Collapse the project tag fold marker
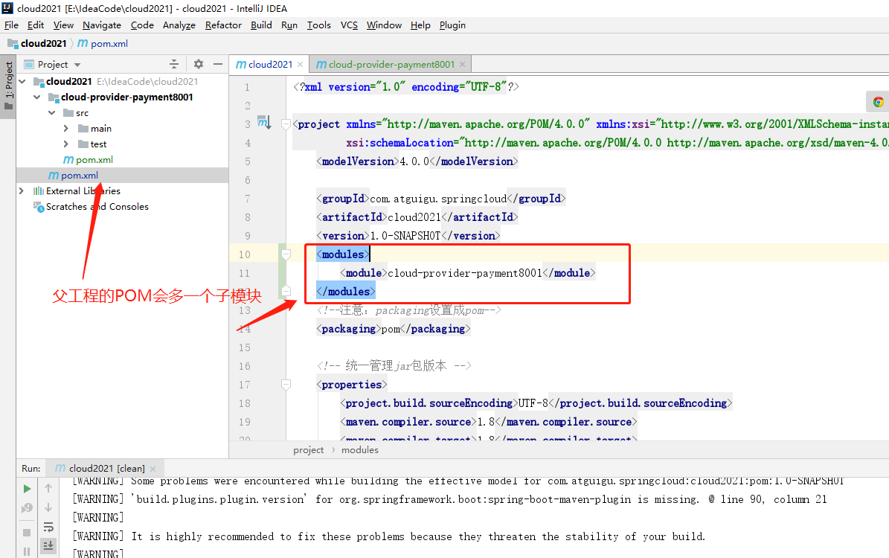889x558 pixels. [286, 124]
